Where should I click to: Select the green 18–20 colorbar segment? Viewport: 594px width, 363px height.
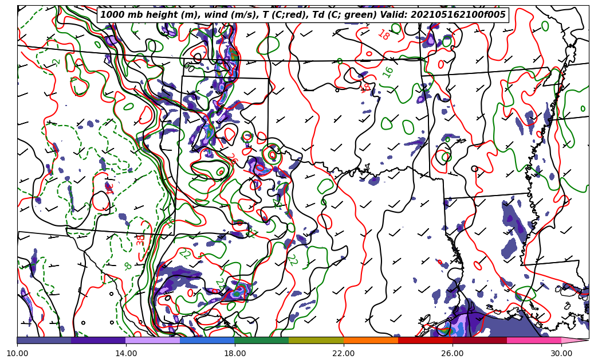262,340
